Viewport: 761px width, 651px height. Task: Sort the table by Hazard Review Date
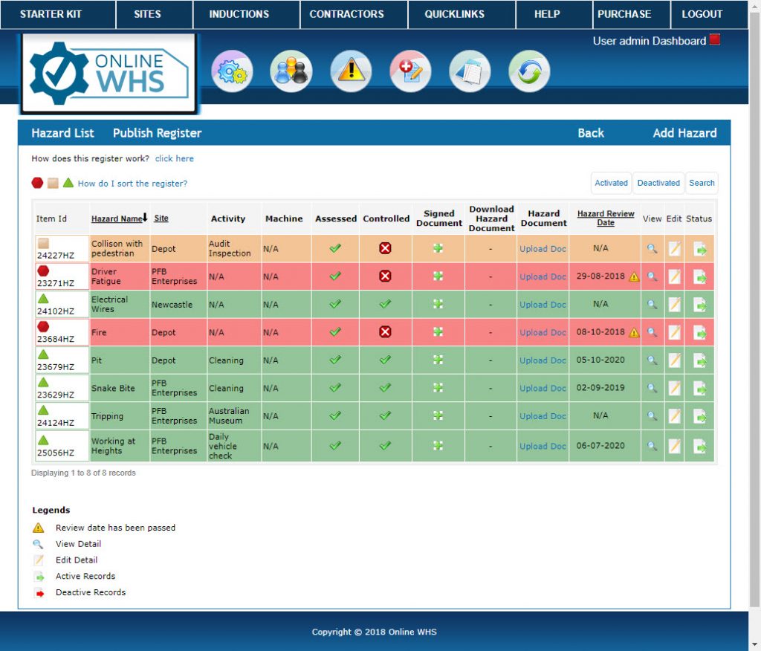tap(606, 218)
